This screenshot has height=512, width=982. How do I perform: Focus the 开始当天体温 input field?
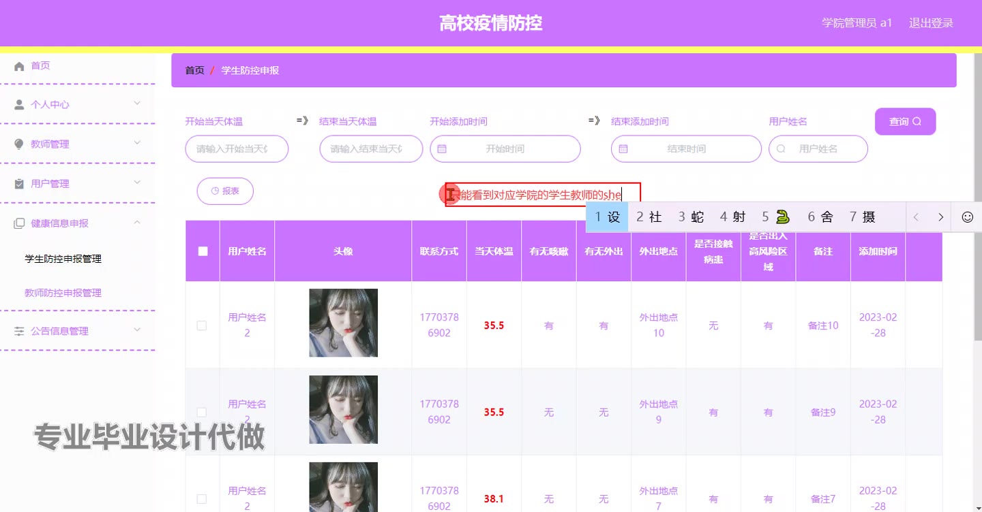pos(237,148)
